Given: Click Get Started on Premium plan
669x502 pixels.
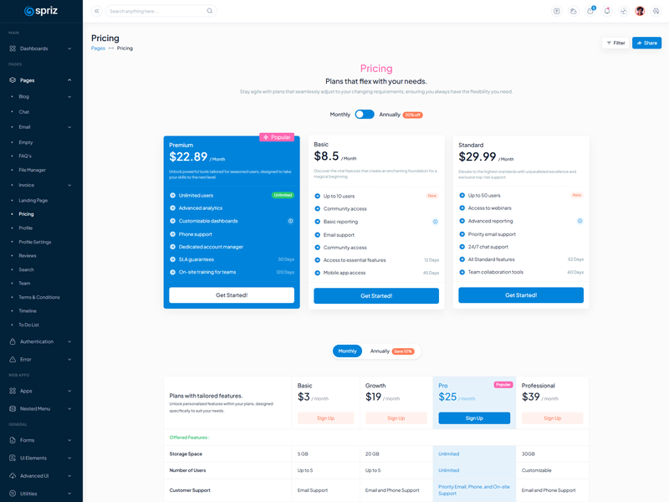Looking at the screenshot, I should pyautogui.click(x=232, y=295).
